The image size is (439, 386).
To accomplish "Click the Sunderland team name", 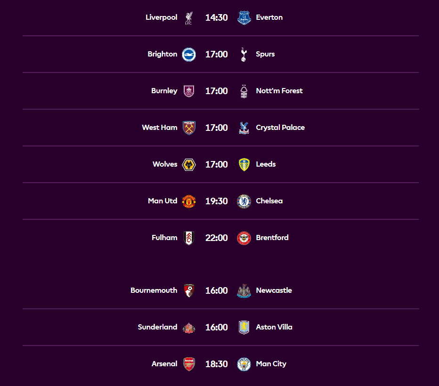I will click(x=157, y=327).
